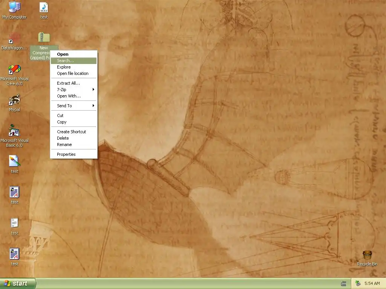Choose Copy from the context menu
The image size is (386, 289).
(x=74, y=122)
